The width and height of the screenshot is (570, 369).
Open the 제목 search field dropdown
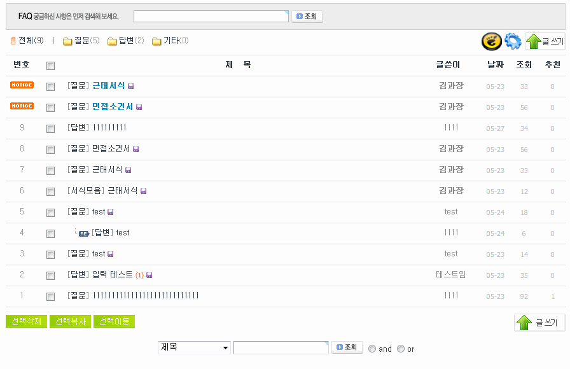click(x=195, y=347)
